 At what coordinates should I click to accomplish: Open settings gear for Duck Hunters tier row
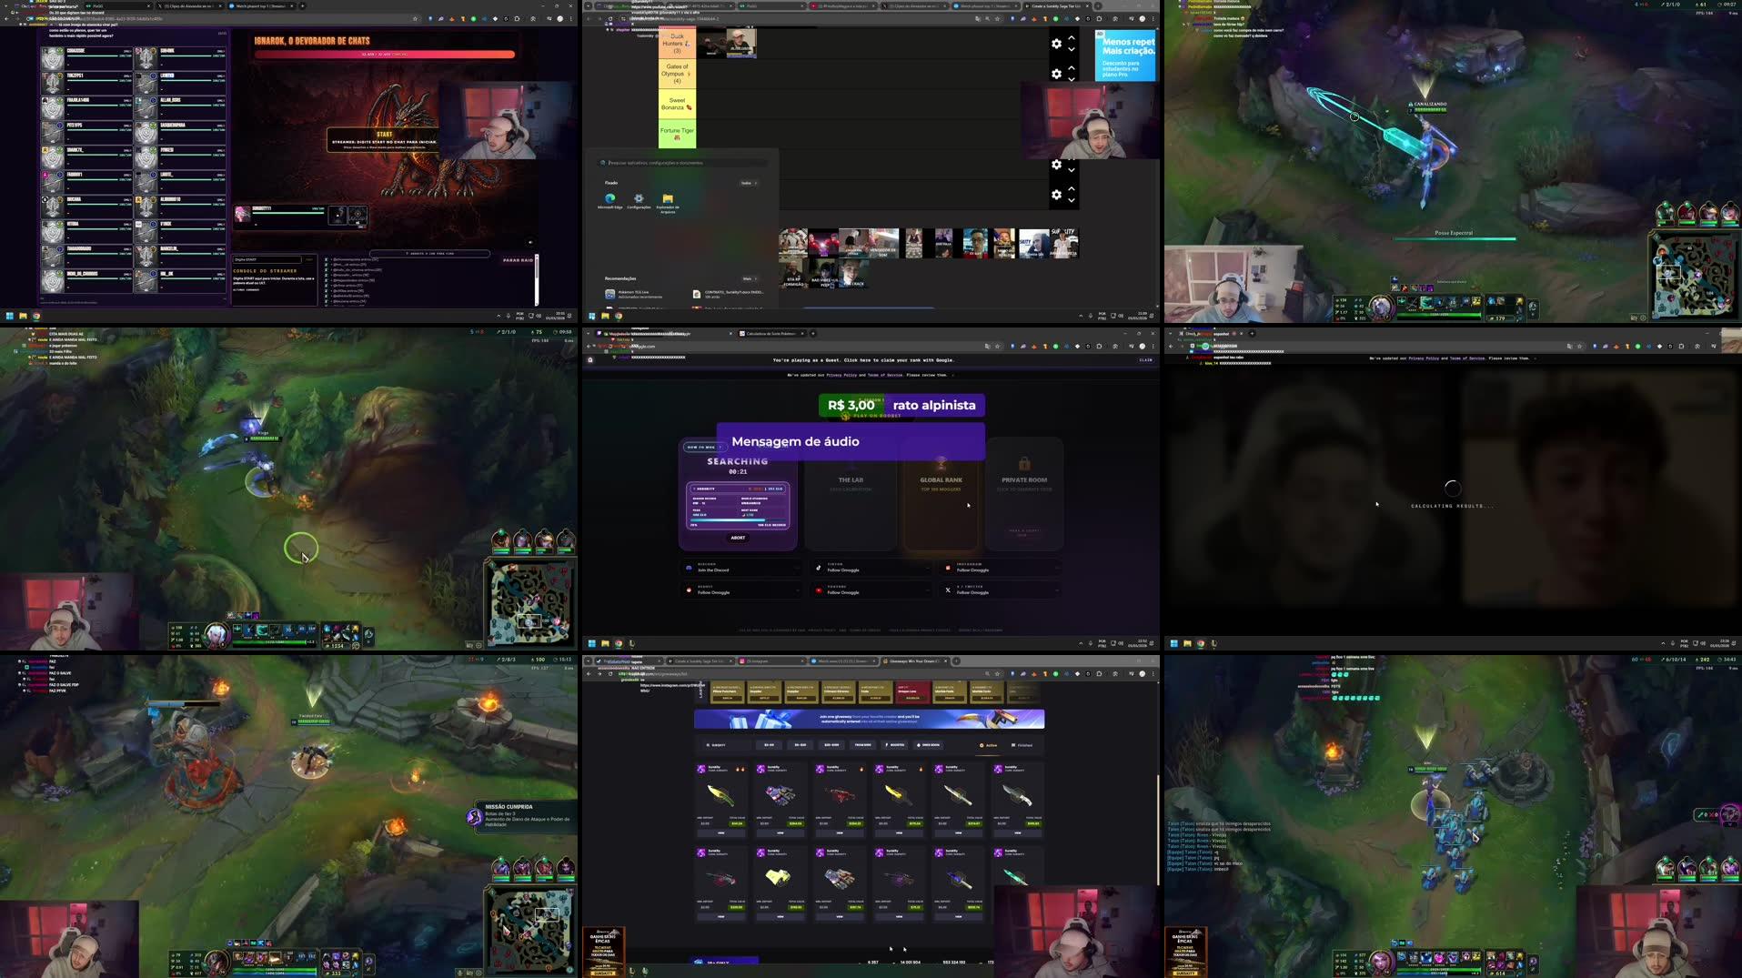coord(1056,44)
